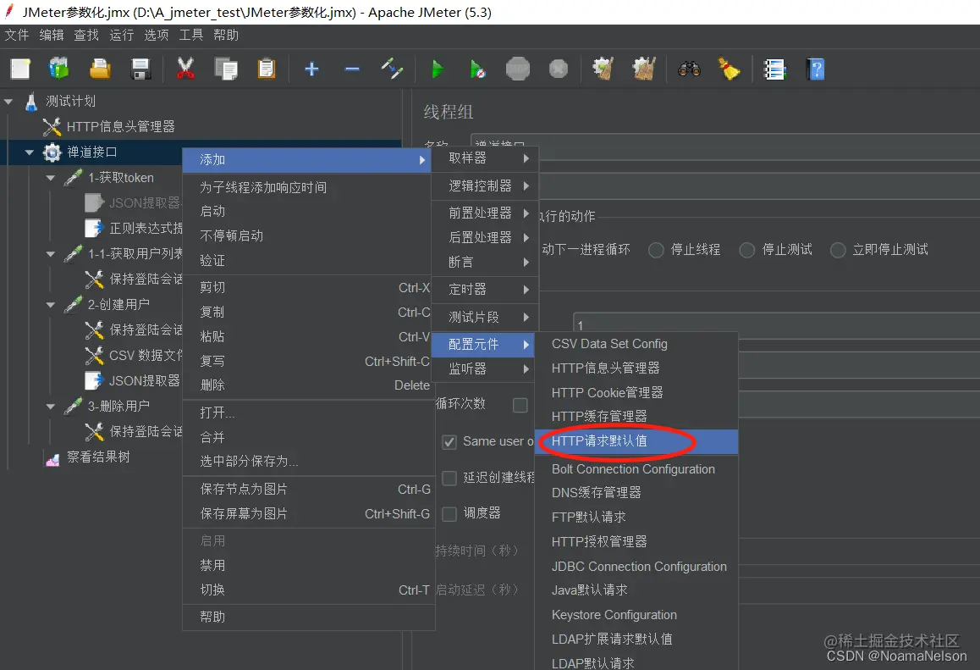The height and width of the screenshot is (670, 980).
Task: Open the 运行 menu
Action: [x=119, y=35]
